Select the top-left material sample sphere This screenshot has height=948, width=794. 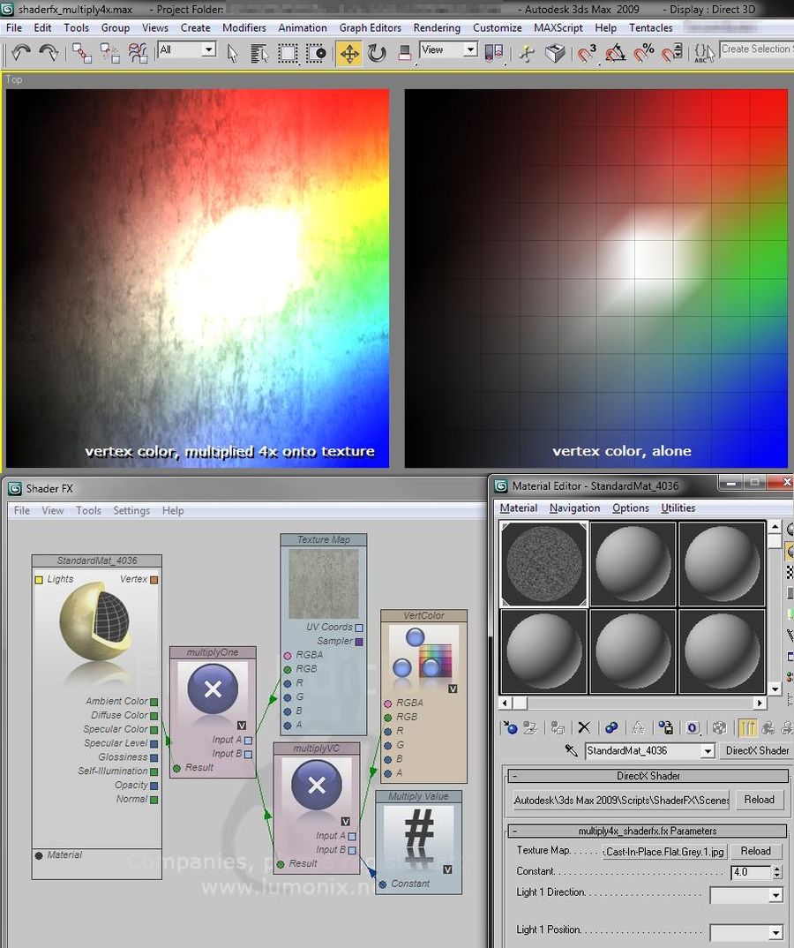543,561
